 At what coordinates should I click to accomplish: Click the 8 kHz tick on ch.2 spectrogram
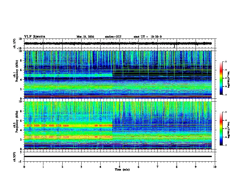coord(21,111)
